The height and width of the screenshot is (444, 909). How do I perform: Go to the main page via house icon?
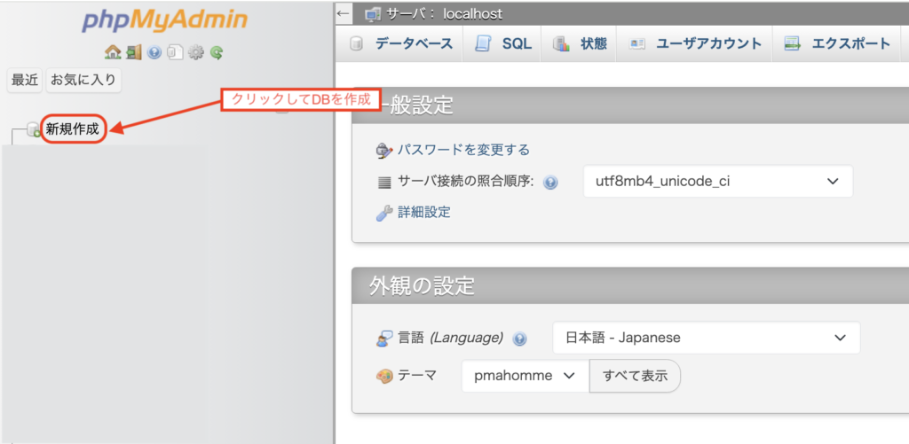tap(112, 52)
